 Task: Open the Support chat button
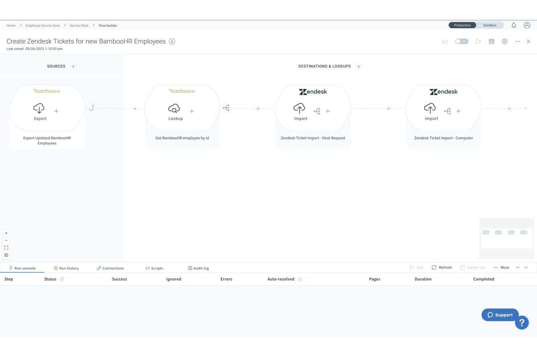pyautogui.click(x=500, y=315)
